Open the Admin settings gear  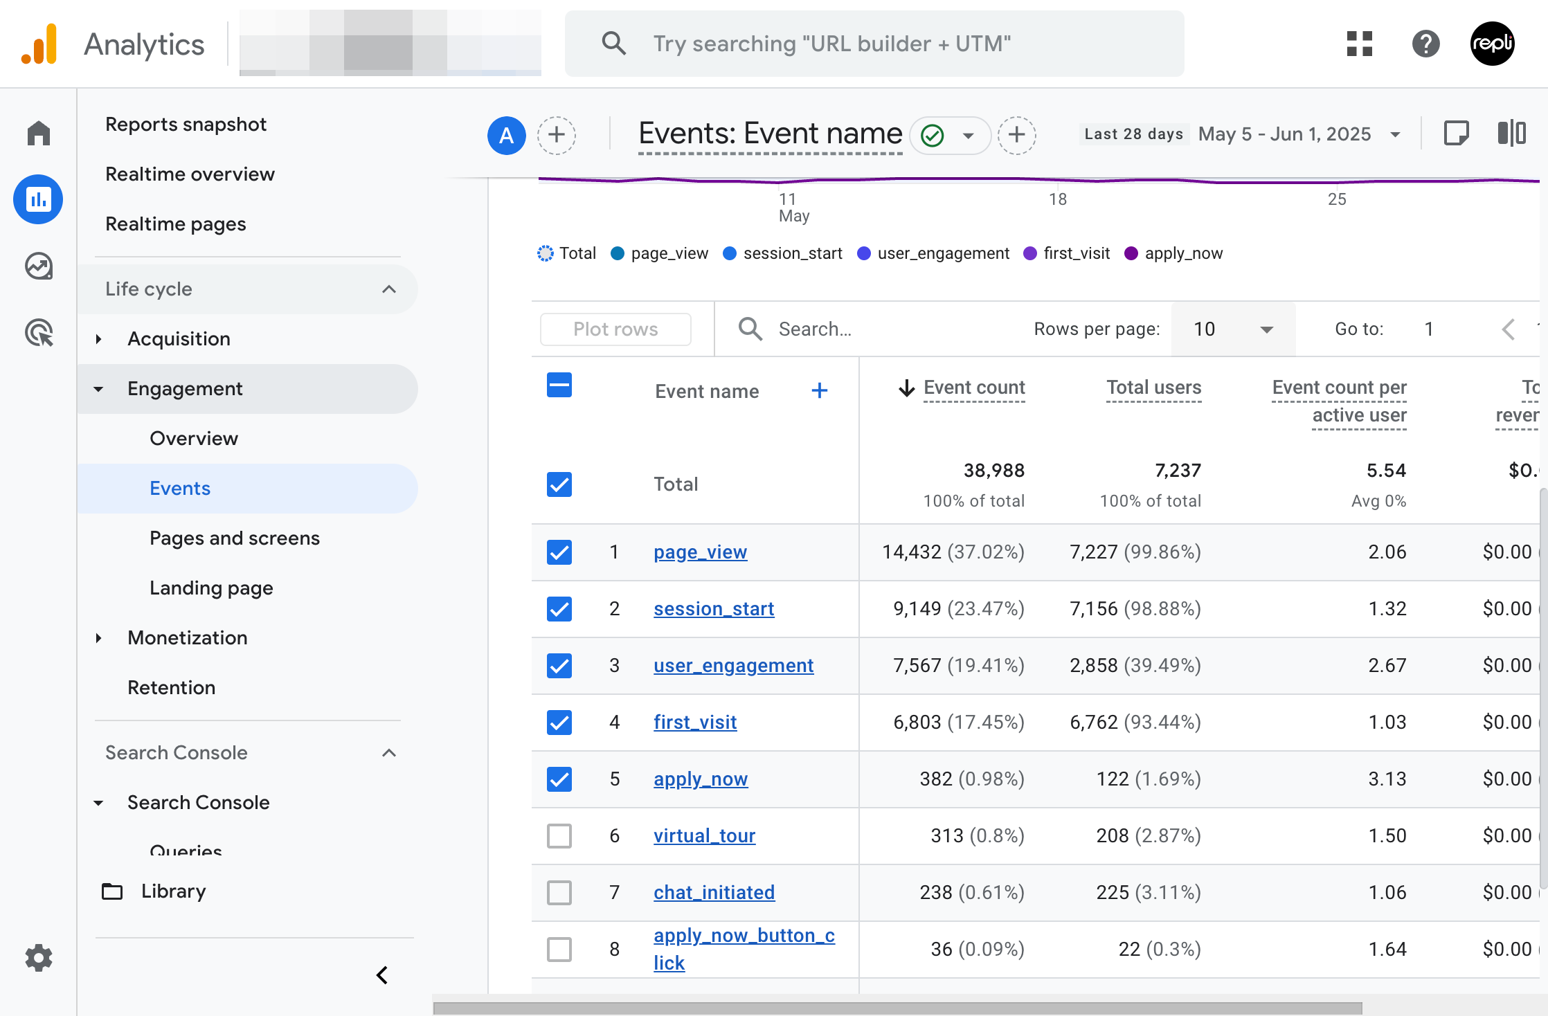click(x=39, y=958)
